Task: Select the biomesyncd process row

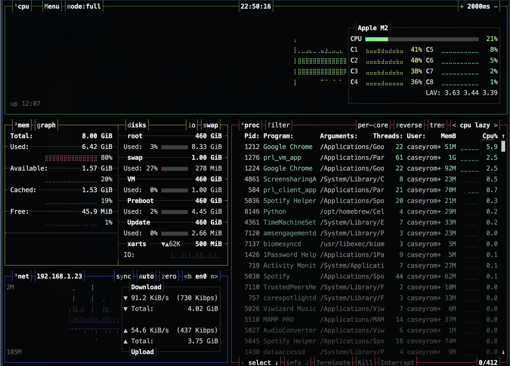Action: click(x=371, y=244)
